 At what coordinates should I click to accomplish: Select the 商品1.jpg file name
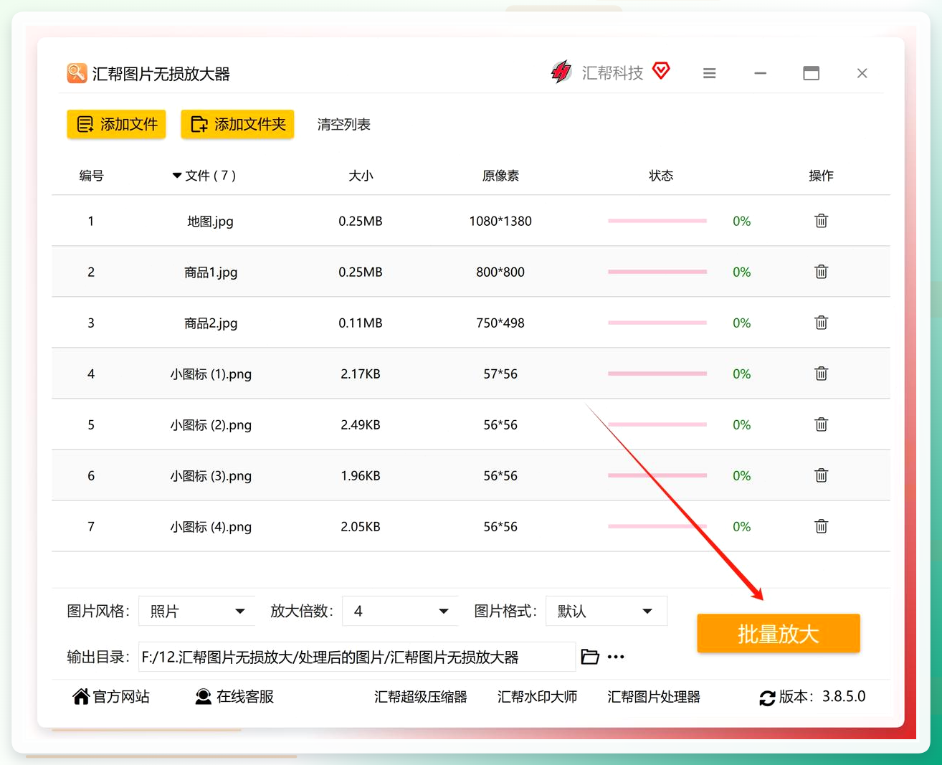[x=211, y=272]
